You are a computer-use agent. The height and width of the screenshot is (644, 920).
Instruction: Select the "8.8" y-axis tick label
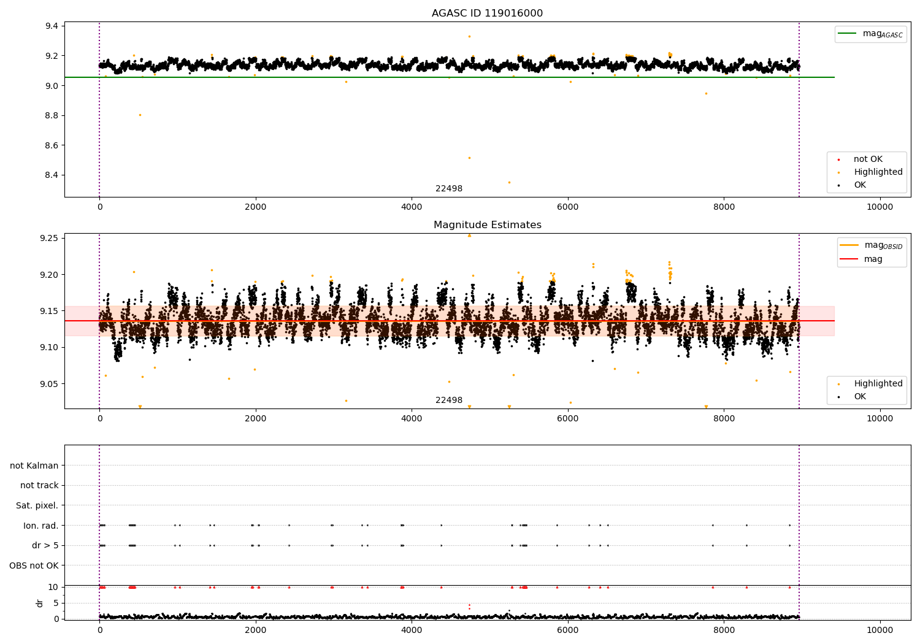(x=52, y=116)
